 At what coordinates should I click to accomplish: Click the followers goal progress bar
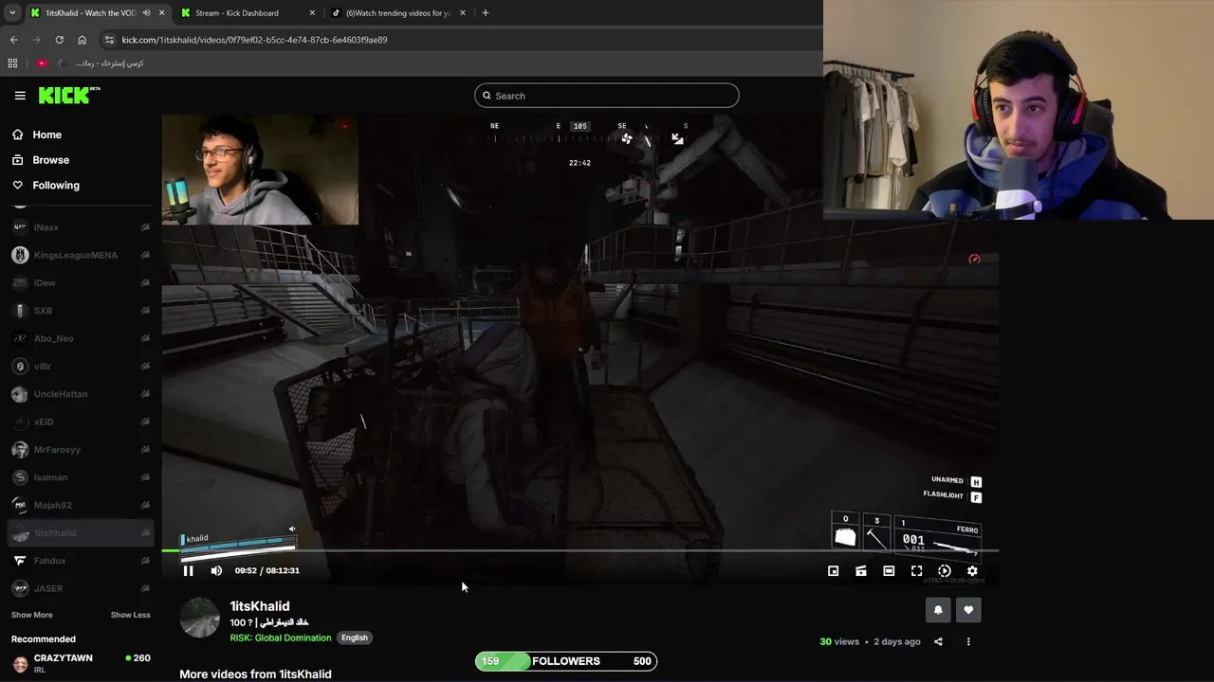pos(566,661)
